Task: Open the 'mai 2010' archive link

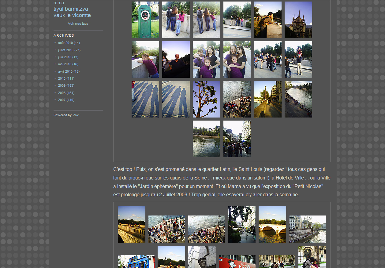Action: [x=65, y=64]
